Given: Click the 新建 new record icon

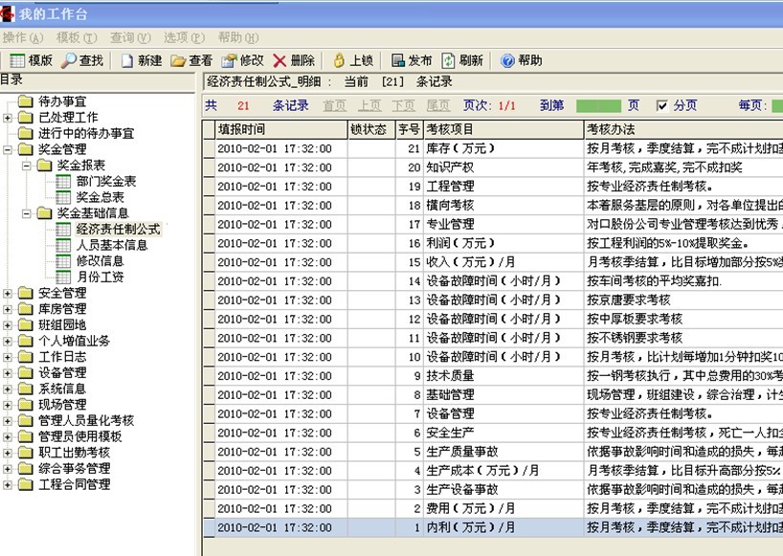Looking at the screenshot, I should pos(127,60).
